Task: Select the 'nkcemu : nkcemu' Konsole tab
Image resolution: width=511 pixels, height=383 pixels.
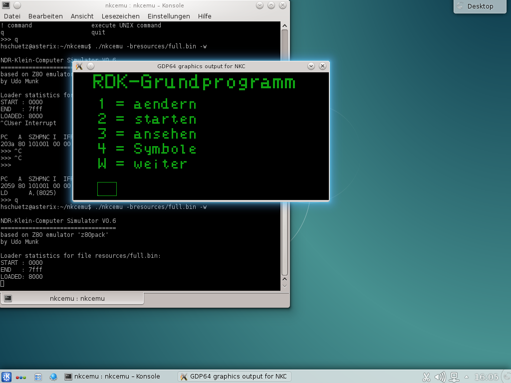Action: [x=72, y=298]
